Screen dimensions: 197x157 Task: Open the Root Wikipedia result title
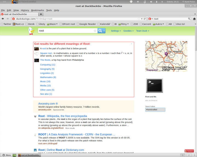click(63, 116)
